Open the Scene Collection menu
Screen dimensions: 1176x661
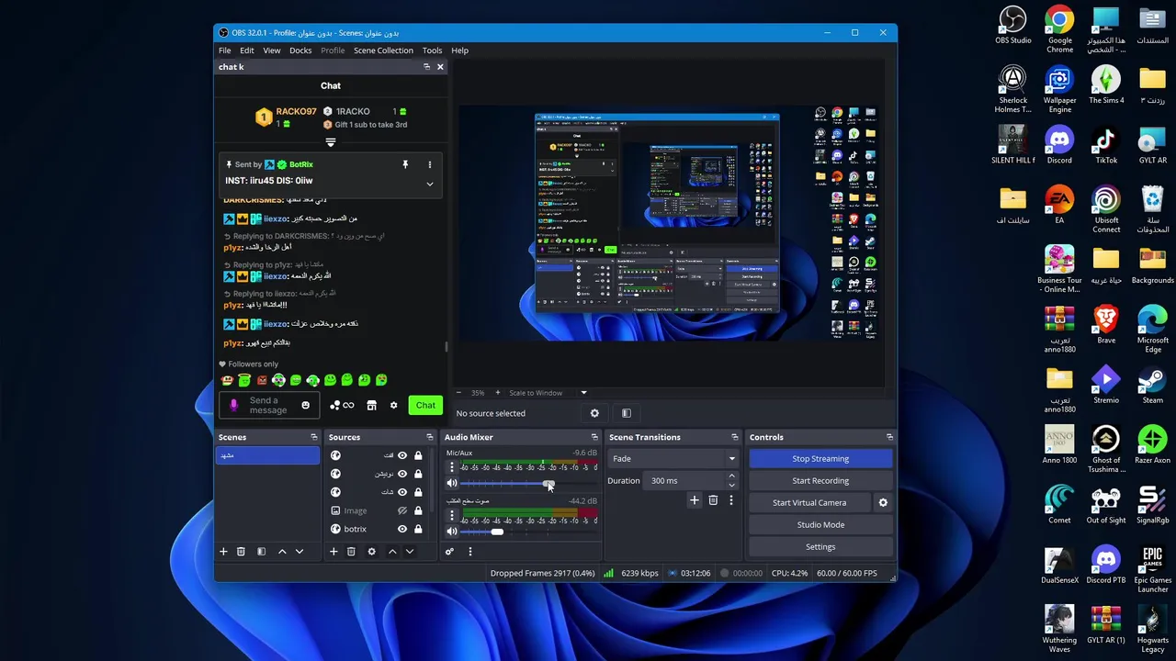click(x=383, y=50)
